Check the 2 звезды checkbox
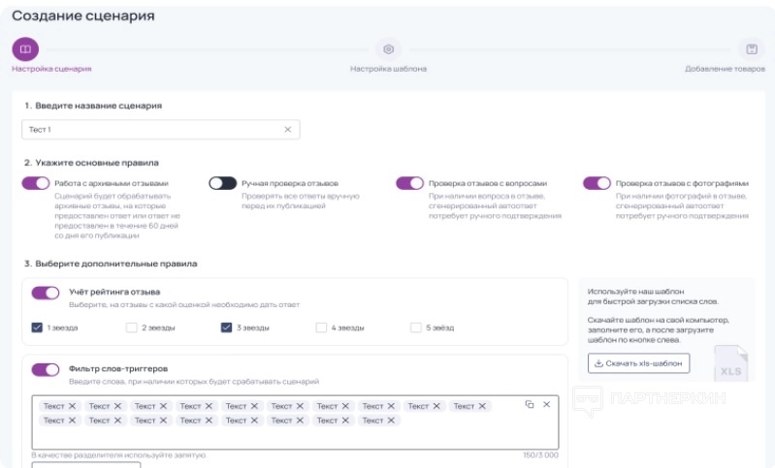Viewport: 775px width, 468px height. click(x=132, y=328)
